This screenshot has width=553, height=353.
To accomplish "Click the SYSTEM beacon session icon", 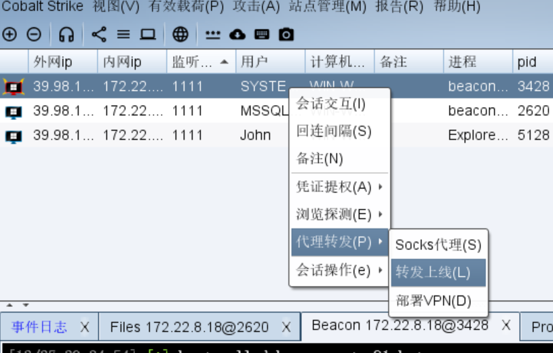I will point(14,87).
